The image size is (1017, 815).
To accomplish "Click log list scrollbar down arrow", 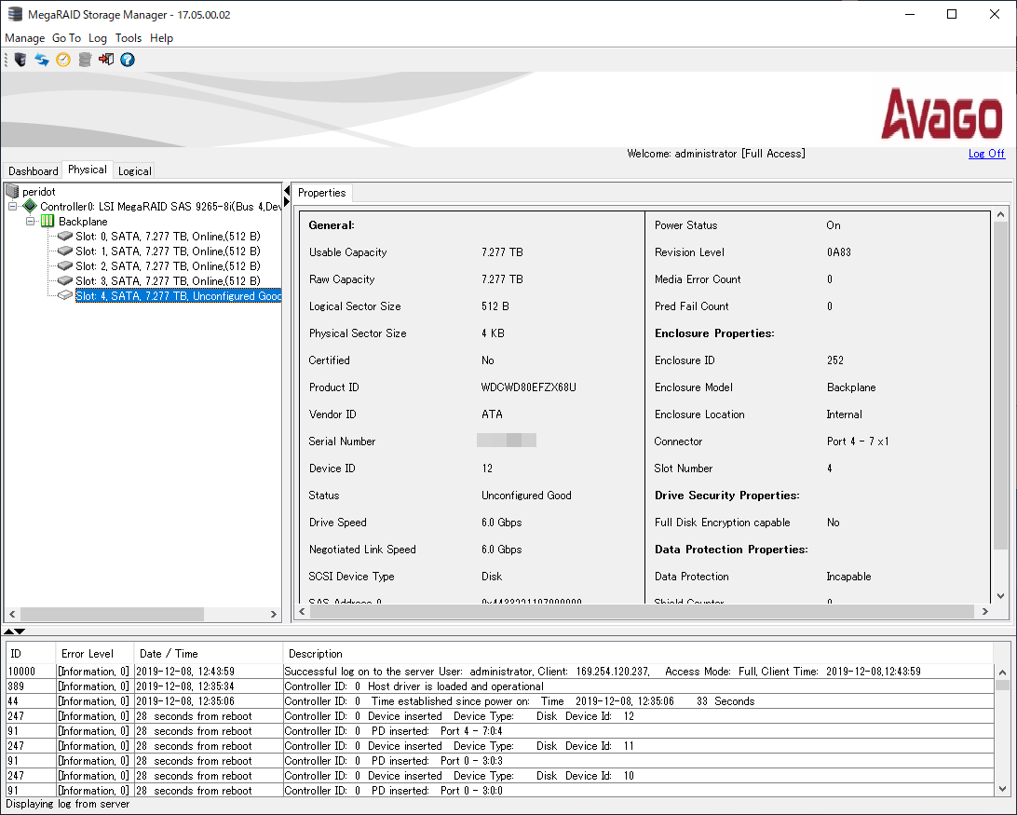I will 1002,788.
